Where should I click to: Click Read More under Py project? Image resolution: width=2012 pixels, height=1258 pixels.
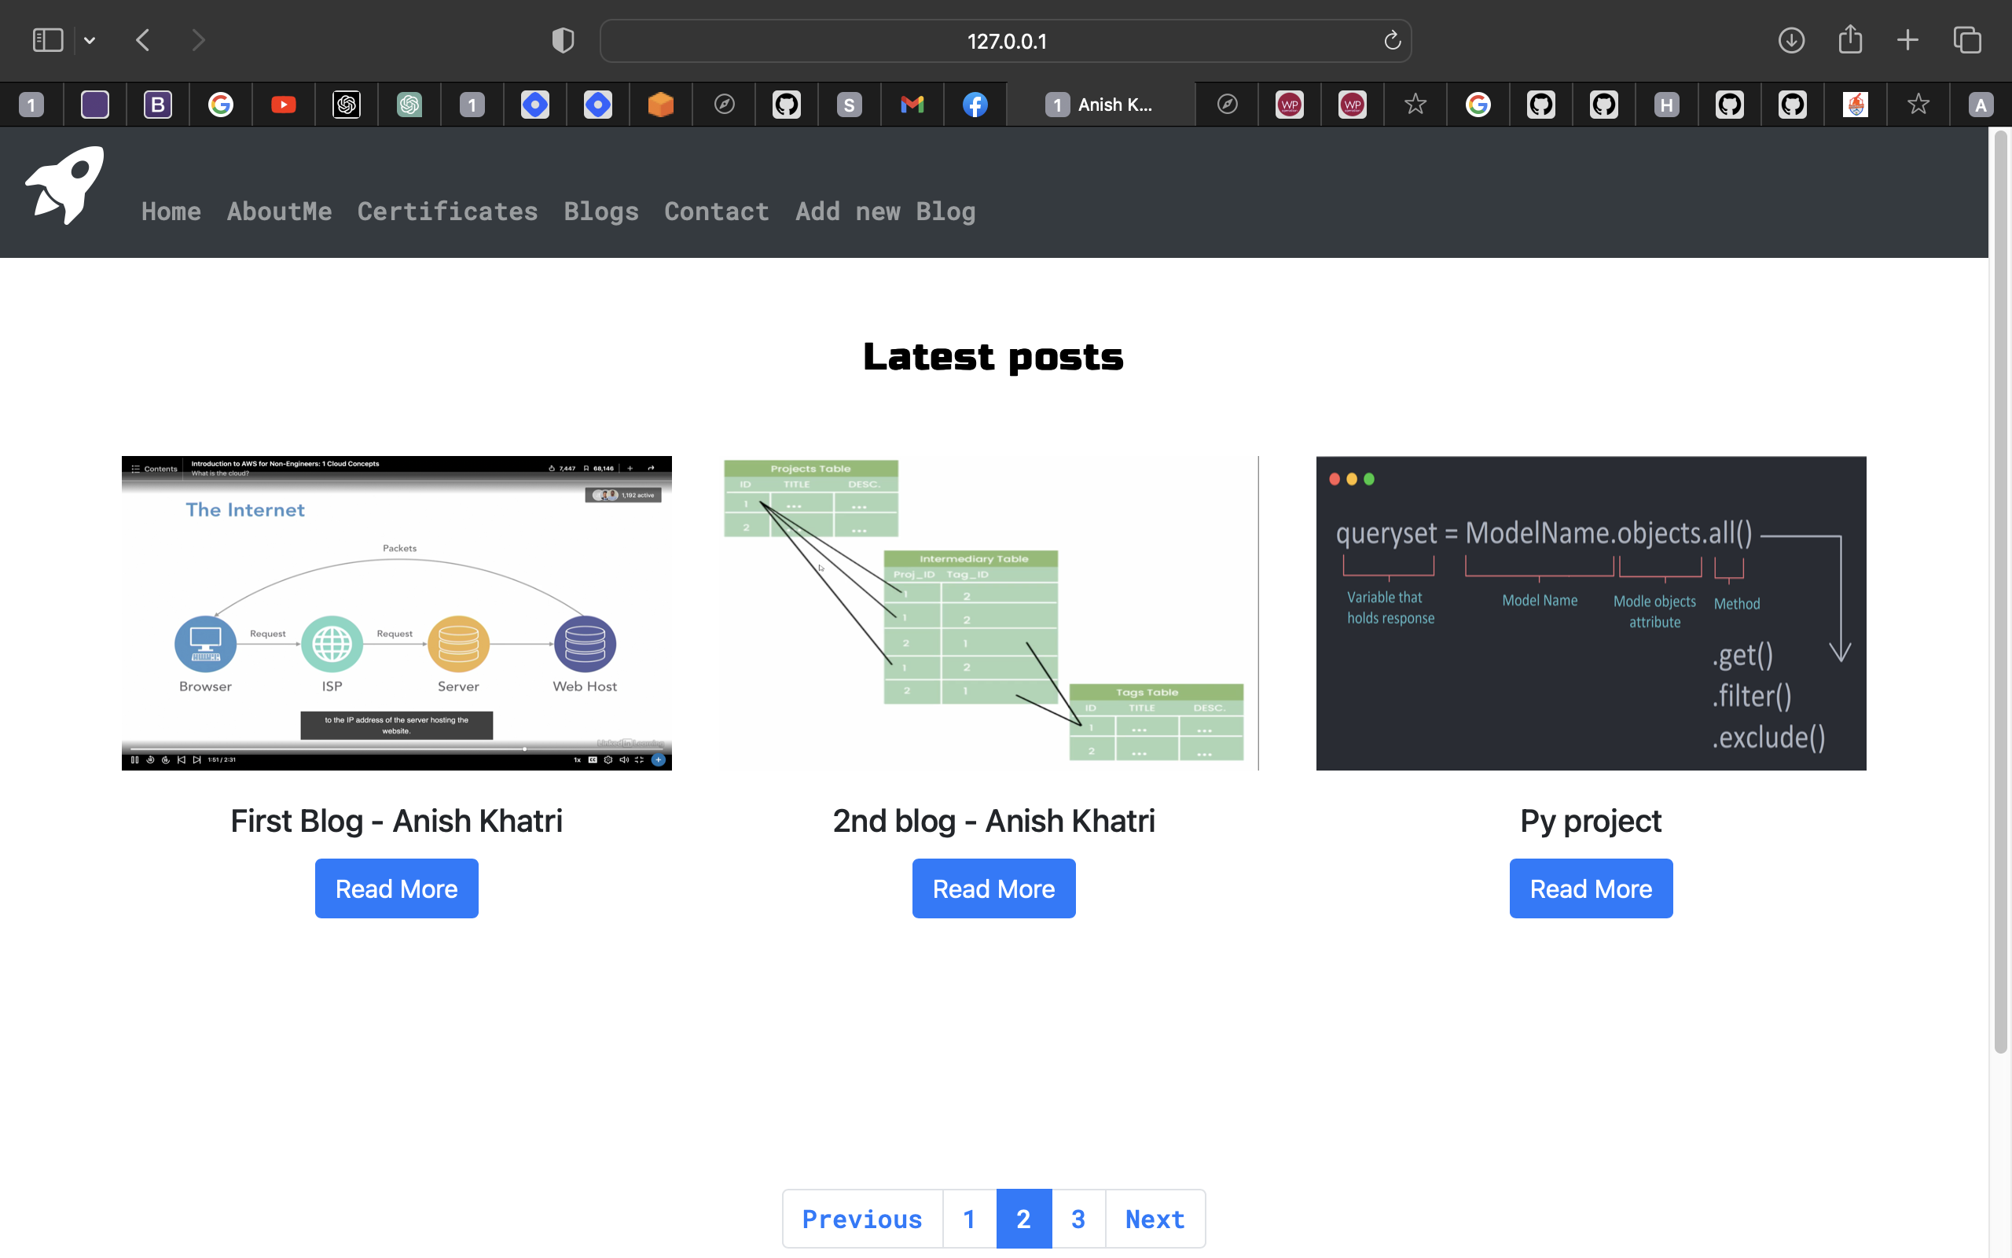(1591, 888)
